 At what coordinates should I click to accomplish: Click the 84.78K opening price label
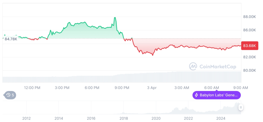[x=11, y=39]
